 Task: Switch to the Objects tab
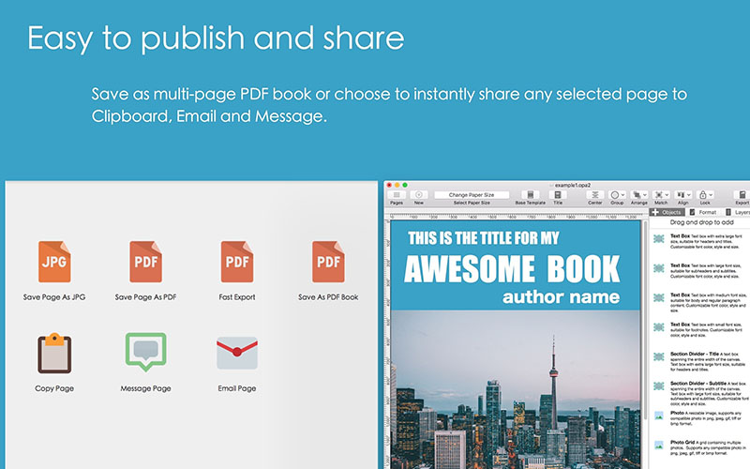667,212
